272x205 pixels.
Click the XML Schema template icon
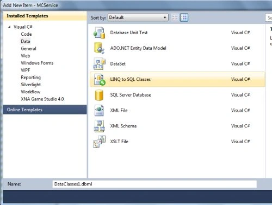click(99, 126)
